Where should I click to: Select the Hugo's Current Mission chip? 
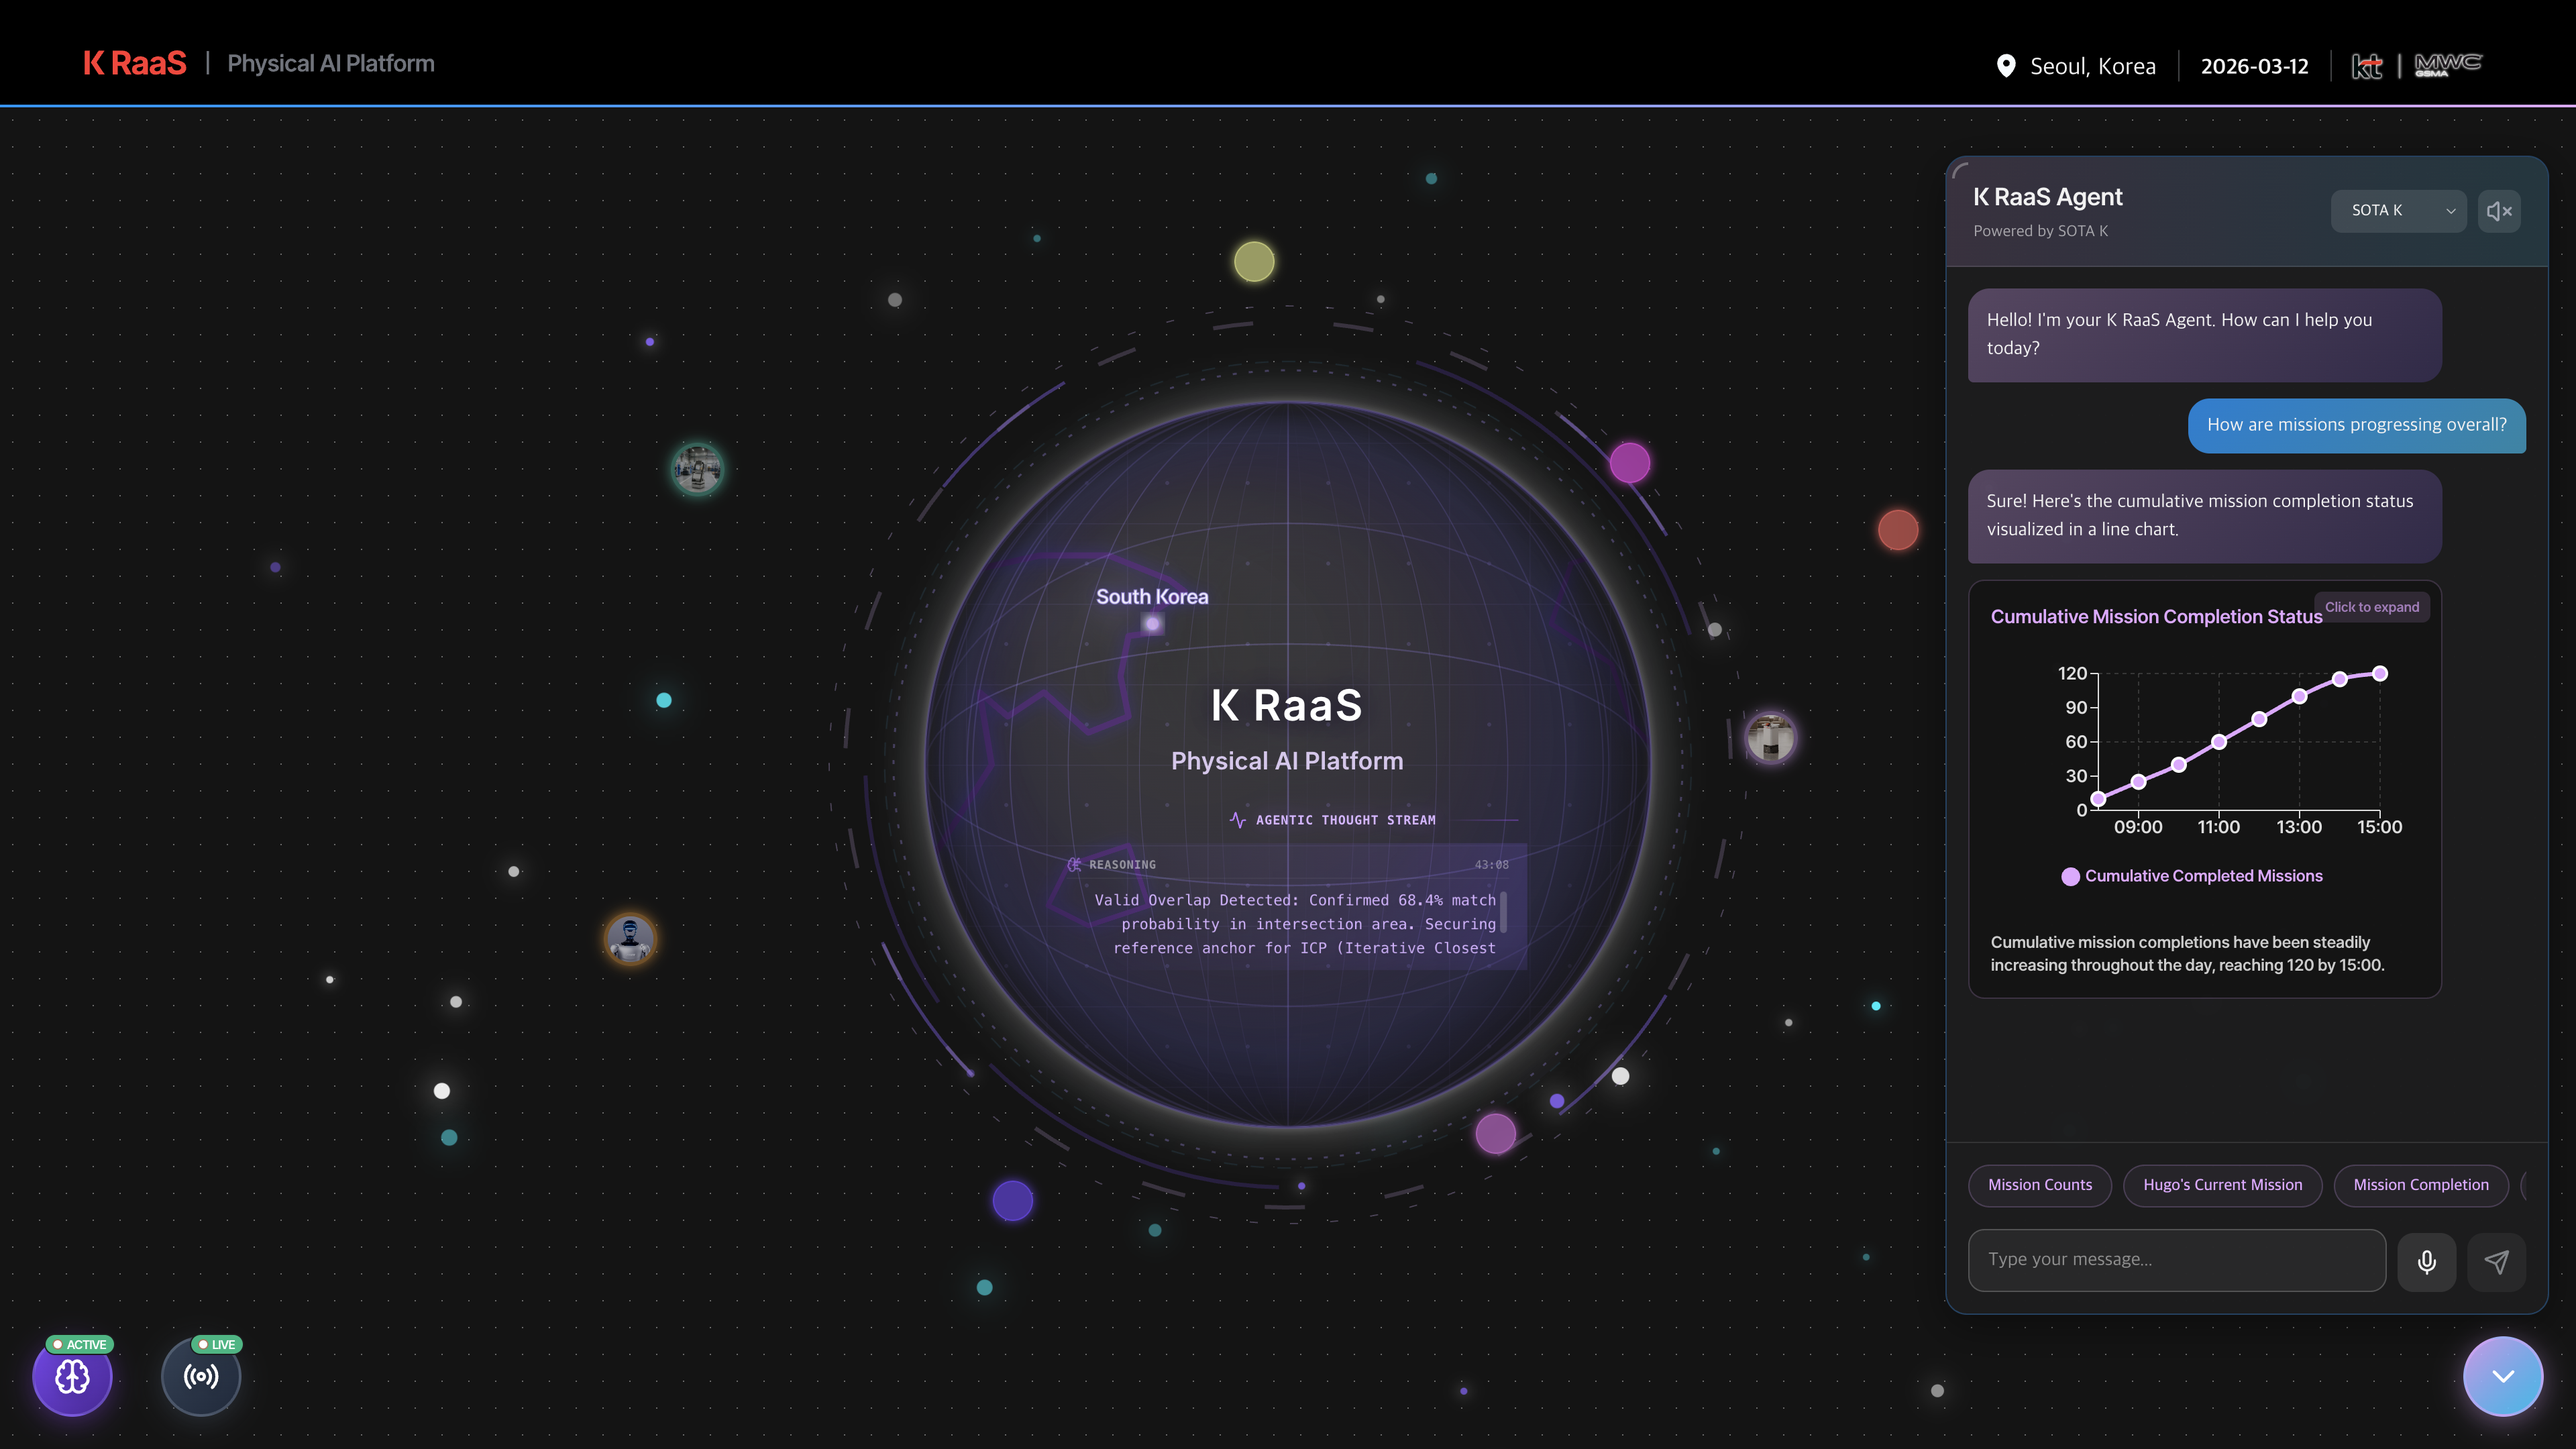pyautogui.click(x=2222, y=1185)
